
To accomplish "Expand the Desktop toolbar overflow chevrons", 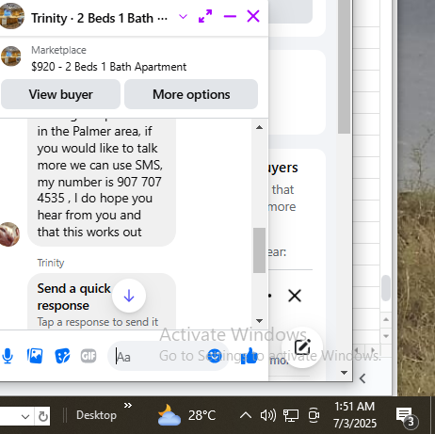I will (x=128, y=406).
